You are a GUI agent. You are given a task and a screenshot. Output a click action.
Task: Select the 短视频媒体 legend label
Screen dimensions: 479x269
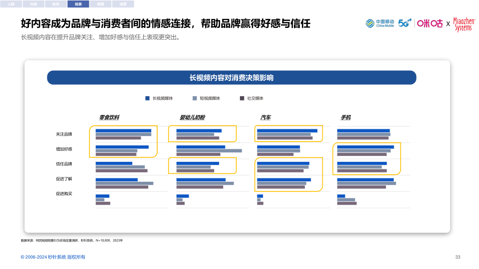(210, 98)
